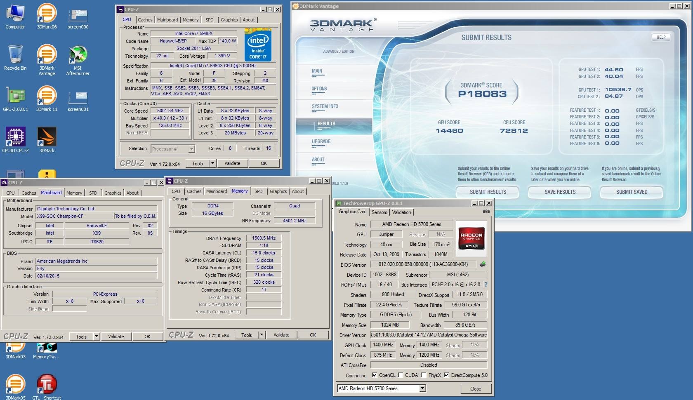Open MemoryTweak desktop icon
The image size is (693, 400).
[46, 351]
